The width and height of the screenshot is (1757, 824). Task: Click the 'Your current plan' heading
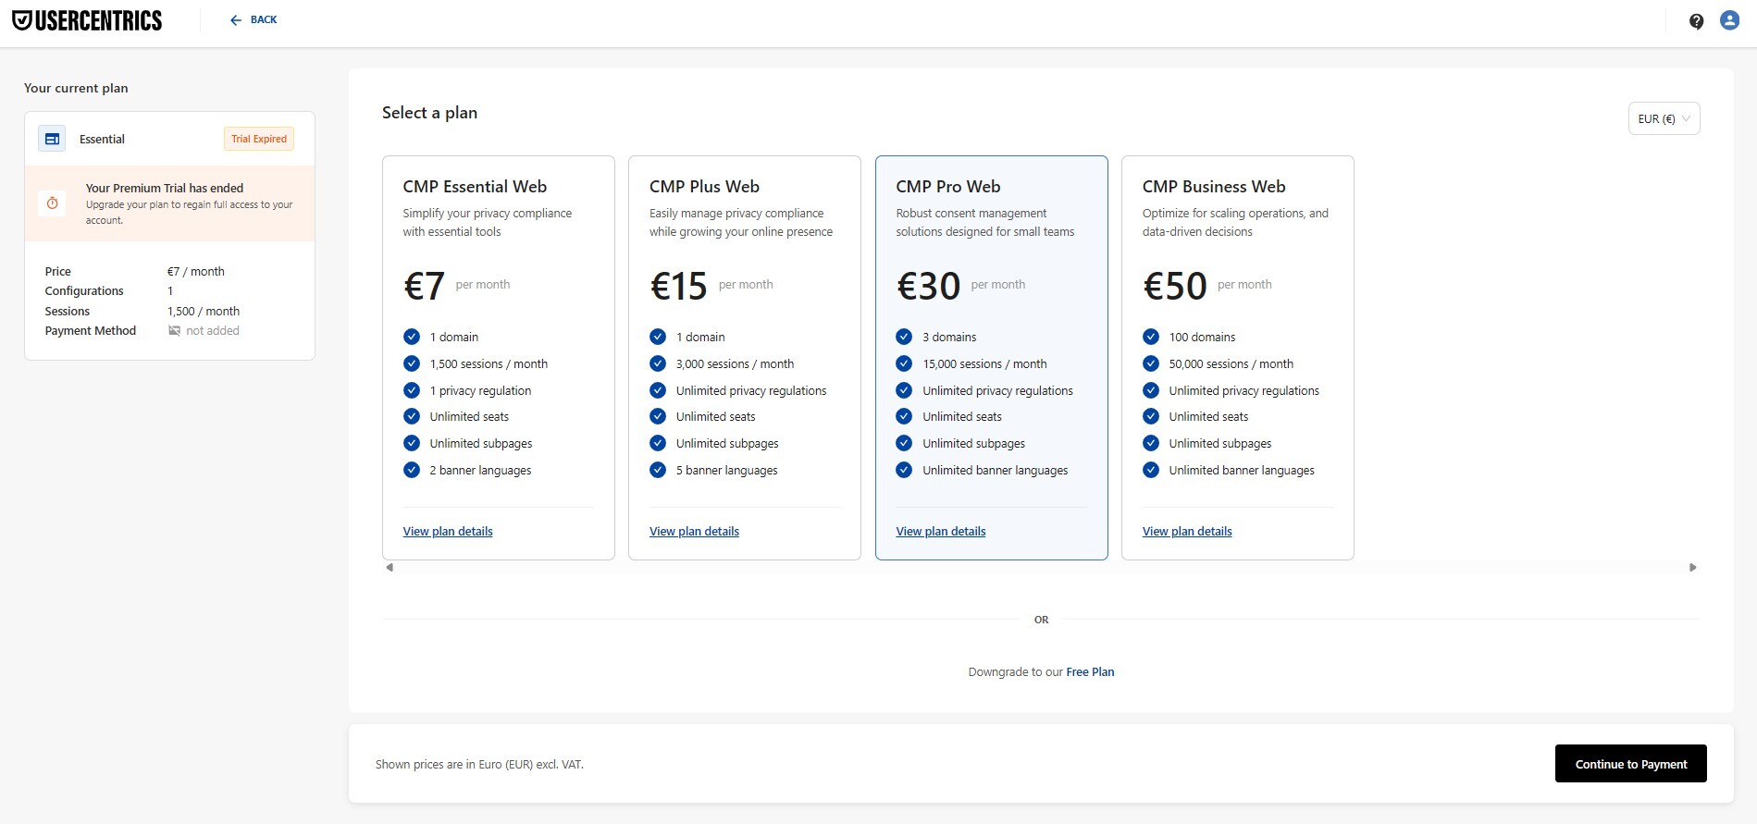click(76, 88)
